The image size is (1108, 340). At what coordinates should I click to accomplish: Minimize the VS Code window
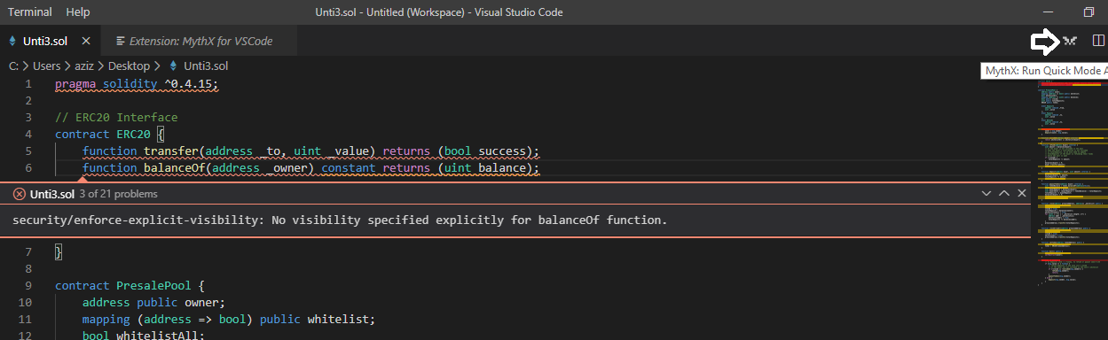click(1048, 12)
